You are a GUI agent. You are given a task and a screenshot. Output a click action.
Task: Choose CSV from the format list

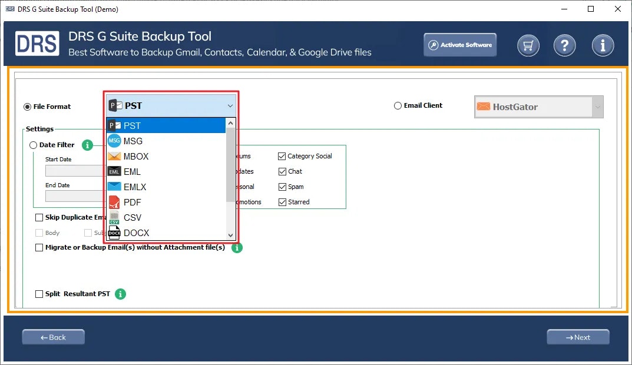click(x=166, y=217)
